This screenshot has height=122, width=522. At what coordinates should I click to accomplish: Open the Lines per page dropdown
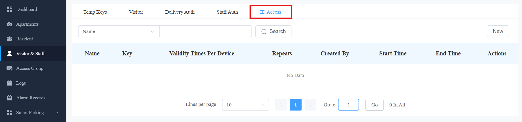(x=246, y=105)
